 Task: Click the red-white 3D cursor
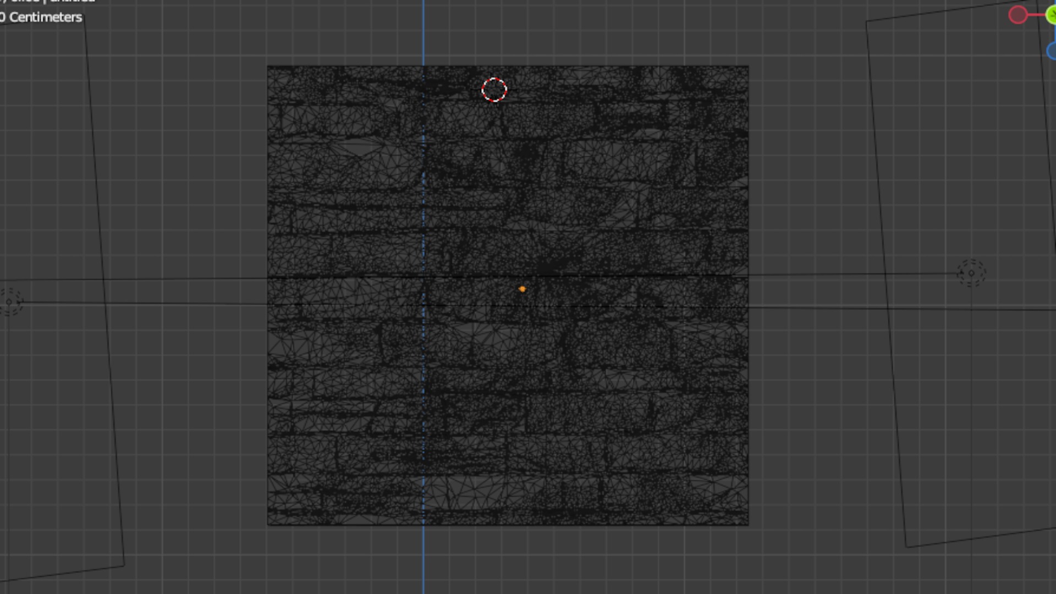(x=494, y=90)
